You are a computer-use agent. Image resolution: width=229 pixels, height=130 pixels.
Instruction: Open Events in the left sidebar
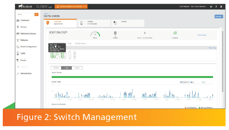pos(21,60)
